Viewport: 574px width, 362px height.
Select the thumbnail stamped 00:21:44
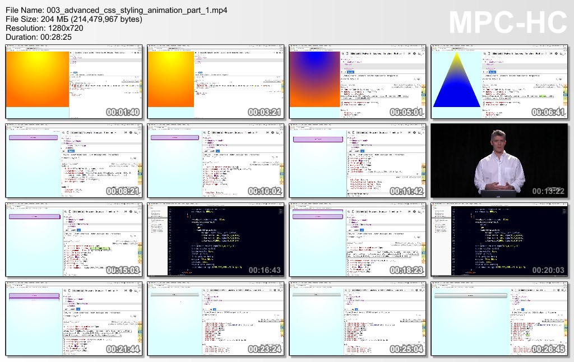point(74,319)
